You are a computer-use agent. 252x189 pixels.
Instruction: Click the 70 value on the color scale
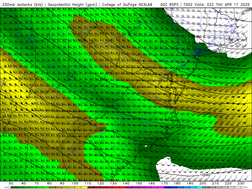click(37, 183)
